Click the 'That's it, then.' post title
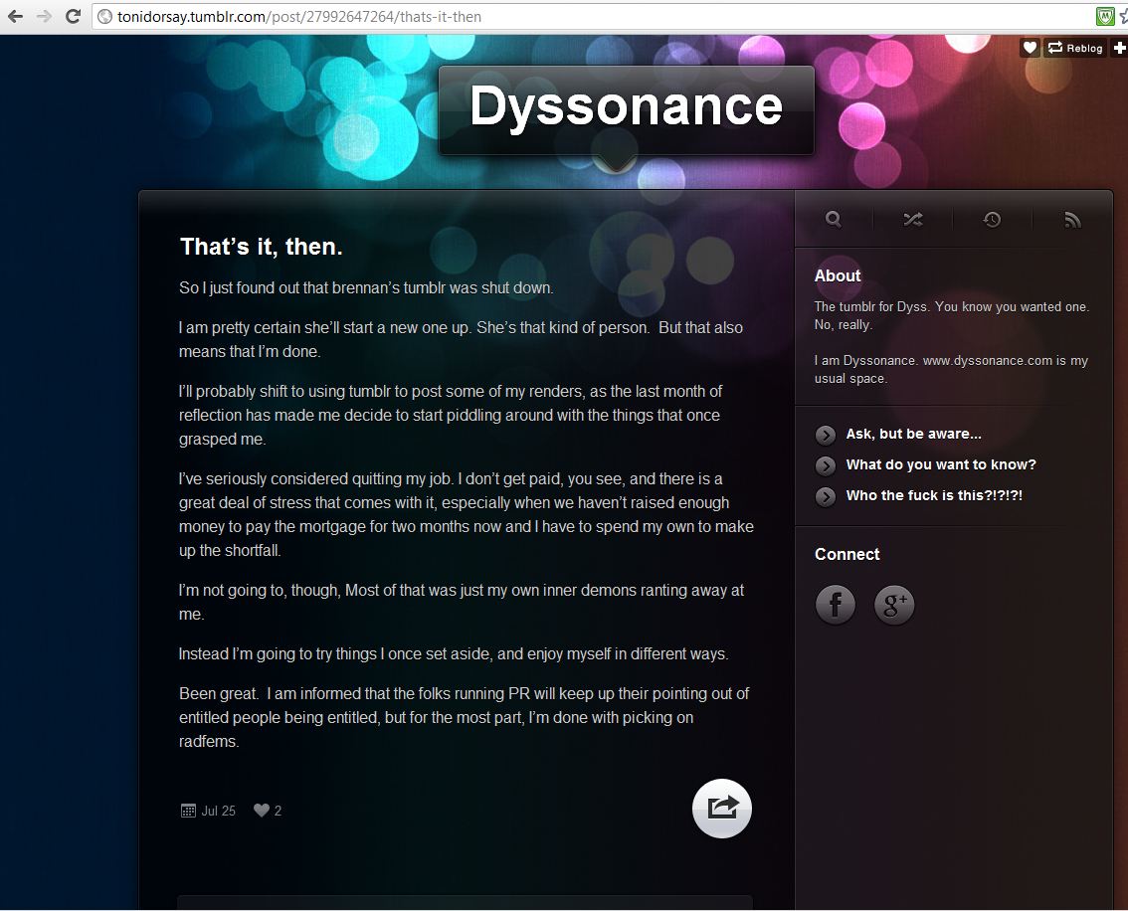The height and width of the screenshot is (911, 1128). (x=261, y=247)
